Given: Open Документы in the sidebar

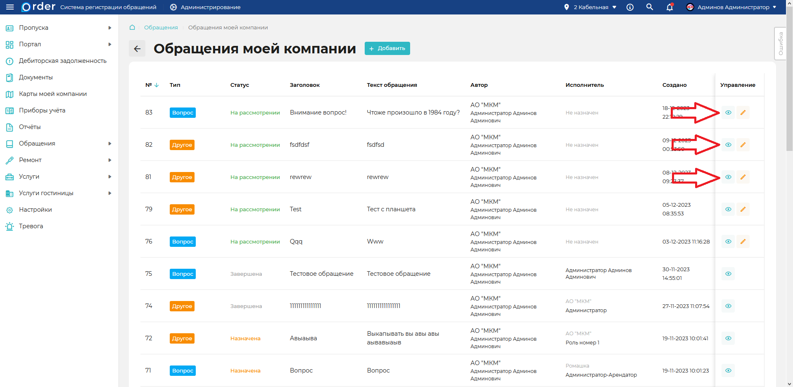Looking at the screenshot, I should 36,77.
